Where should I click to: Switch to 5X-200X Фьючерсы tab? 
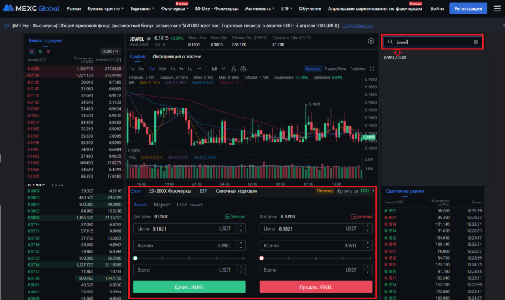click(x=170, y=191)
